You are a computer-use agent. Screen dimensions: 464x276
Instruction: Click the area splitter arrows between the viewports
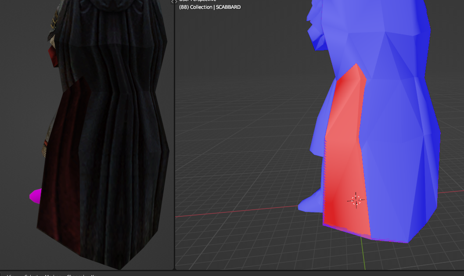click(174, 2)
